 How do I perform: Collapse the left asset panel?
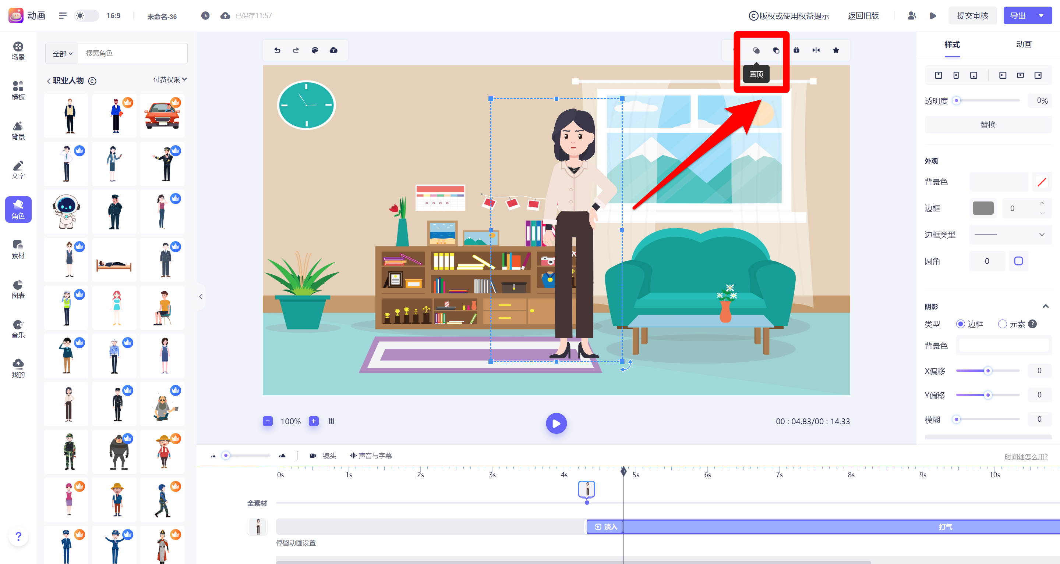tap(201, 296)
